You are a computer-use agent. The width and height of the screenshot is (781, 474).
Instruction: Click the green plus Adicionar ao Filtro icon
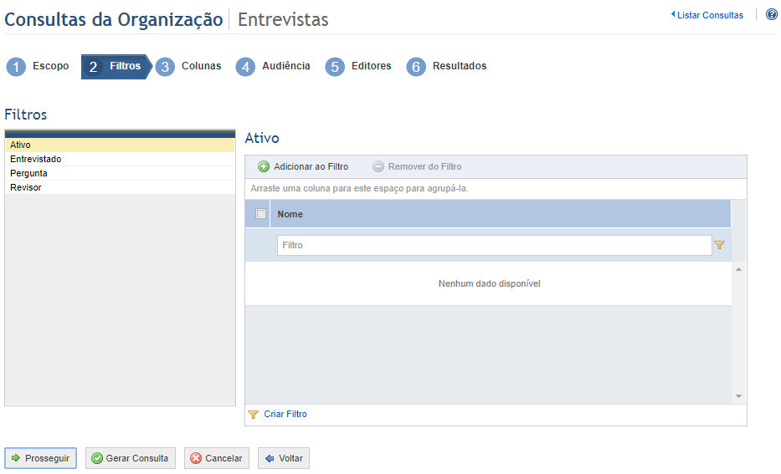coord(264,166)
